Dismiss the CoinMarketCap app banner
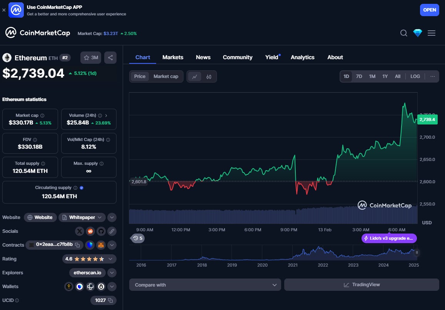 pos(4,10)
